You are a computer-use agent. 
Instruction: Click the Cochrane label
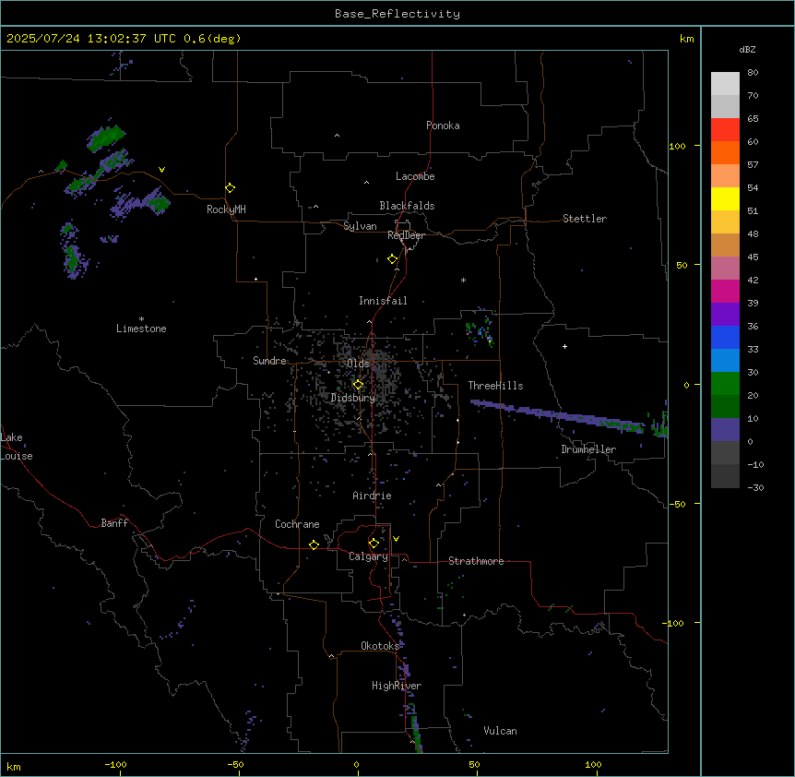click(x=297, y=524)
